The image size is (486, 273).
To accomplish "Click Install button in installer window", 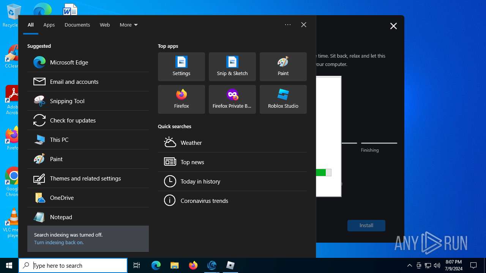I will pyautogui.click(x=366, y=225).
